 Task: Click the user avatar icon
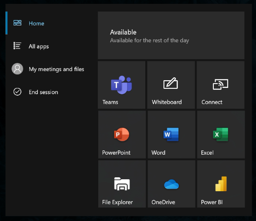coord(17,69)
